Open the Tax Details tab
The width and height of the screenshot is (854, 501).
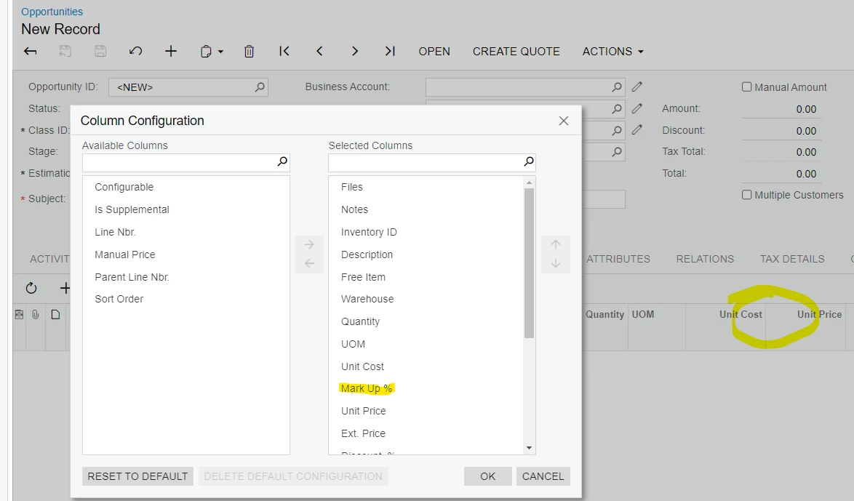point(791,258)
